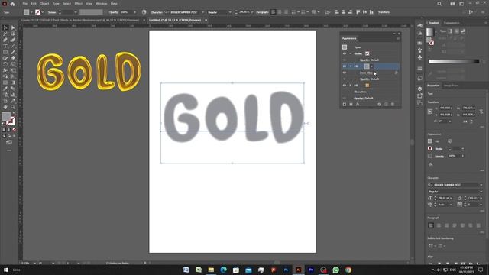This screenshot has height=275, width=489.
Task: Open fill swatch dropdown in control bar
Action: coord(31,12)
